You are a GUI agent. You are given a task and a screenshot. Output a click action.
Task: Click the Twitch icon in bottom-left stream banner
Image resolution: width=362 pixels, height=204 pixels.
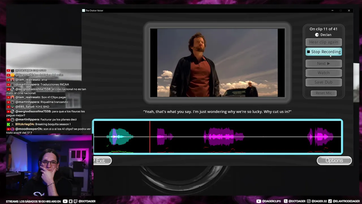pos(75,201)
